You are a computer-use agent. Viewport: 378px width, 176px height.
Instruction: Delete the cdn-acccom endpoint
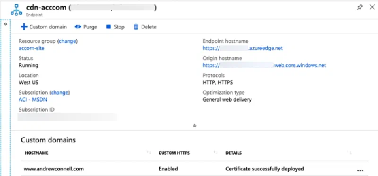click(x=145, y=27)
